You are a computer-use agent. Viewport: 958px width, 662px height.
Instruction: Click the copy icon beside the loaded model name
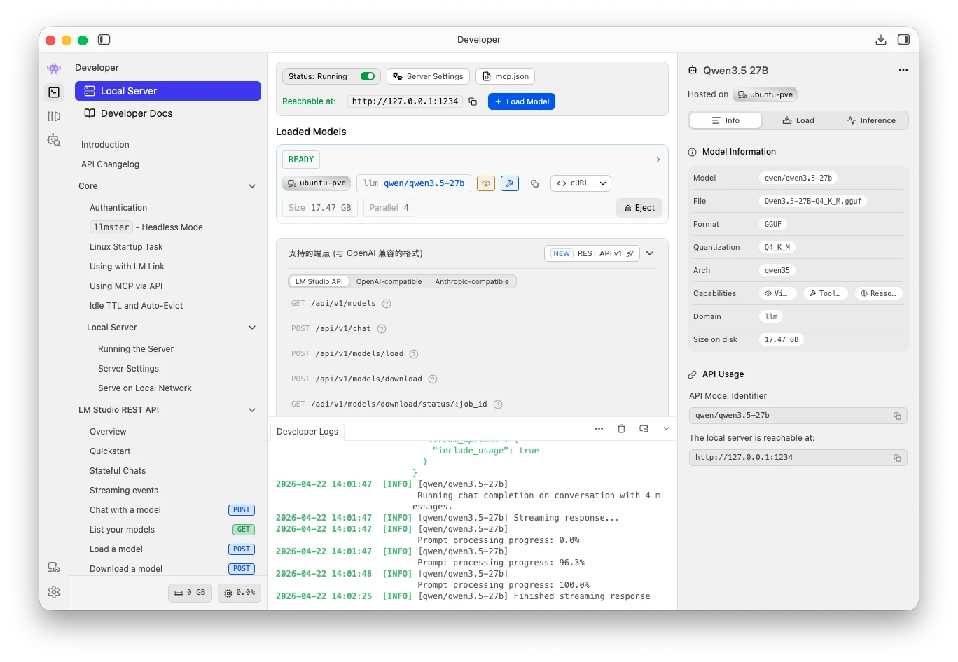click(x=534, y=183)
